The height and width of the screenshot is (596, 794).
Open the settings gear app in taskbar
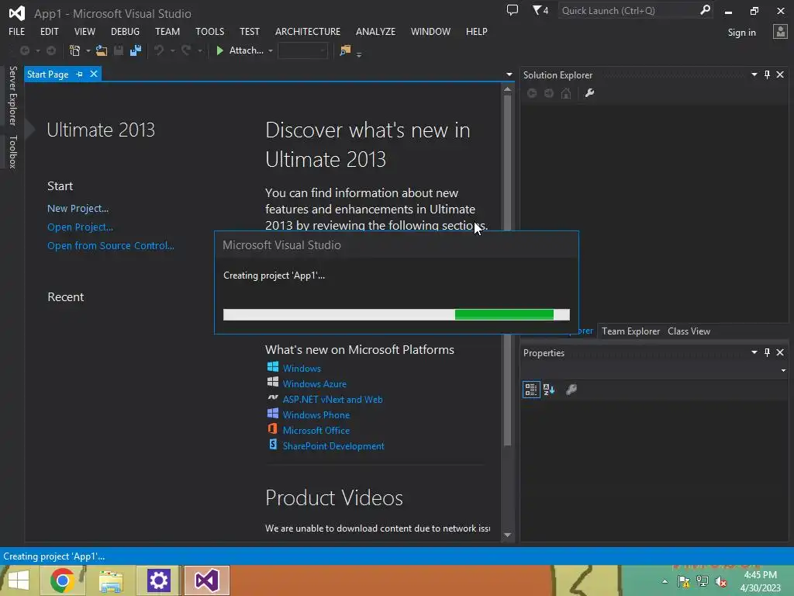pos(158,580)
